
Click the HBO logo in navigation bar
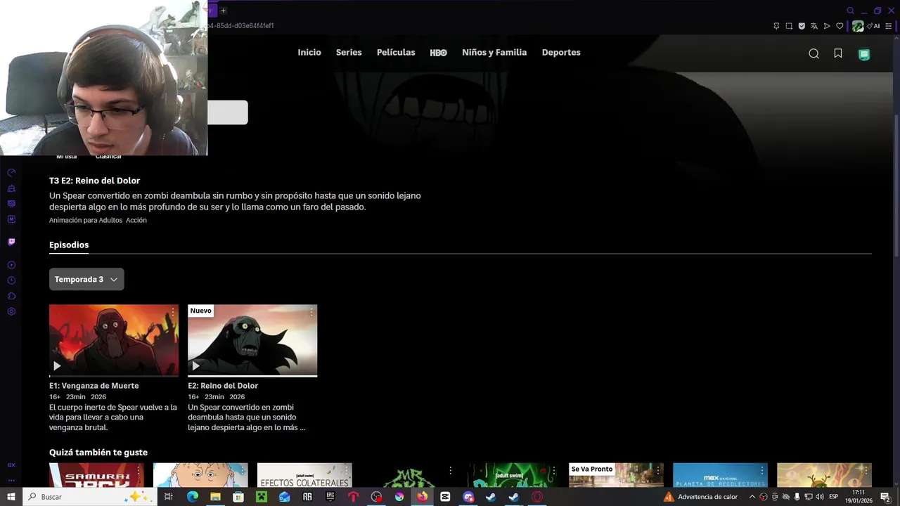coord(438,53)
